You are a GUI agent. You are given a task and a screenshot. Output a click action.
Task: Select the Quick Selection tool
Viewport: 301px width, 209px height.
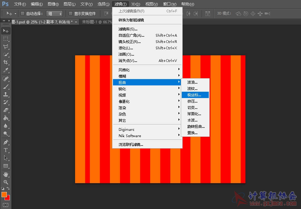pos(6,54)
